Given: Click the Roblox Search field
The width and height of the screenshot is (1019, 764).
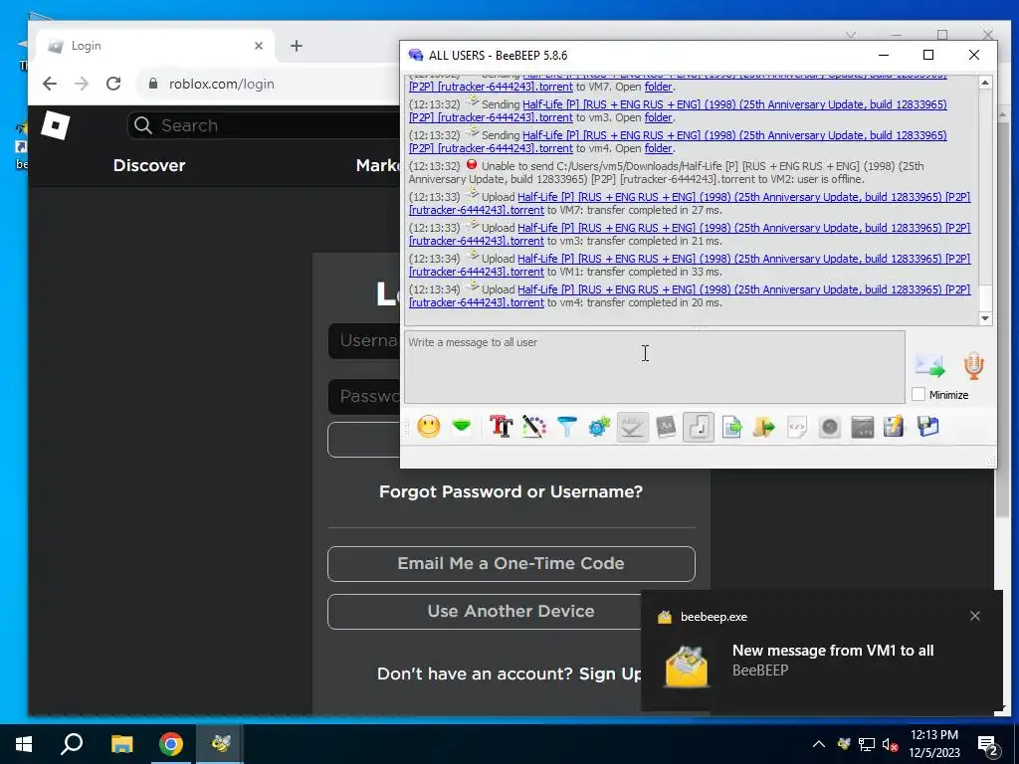Looking at the screenshot, I should point(263,125).
